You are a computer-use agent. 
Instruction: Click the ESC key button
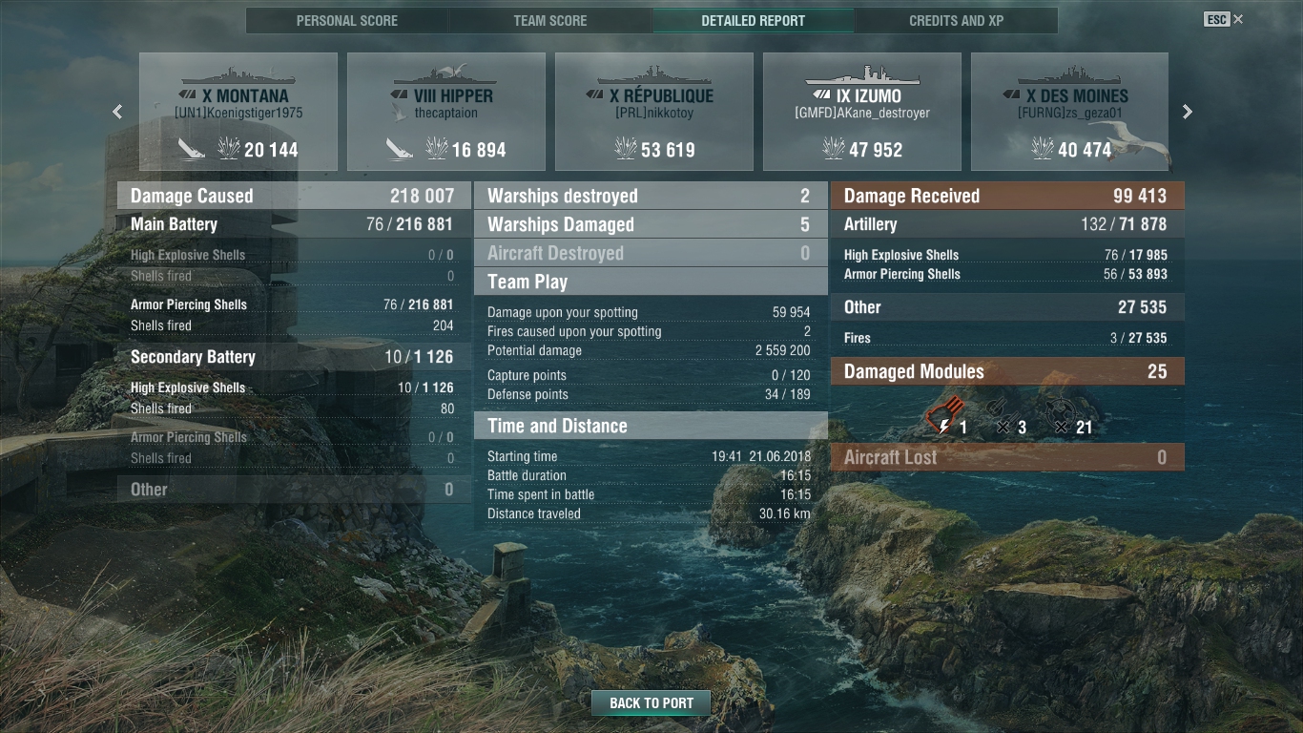[x=1216, y=19]
